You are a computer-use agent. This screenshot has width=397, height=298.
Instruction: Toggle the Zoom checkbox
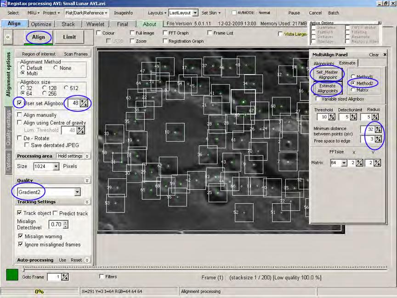(x=132, y=41)
